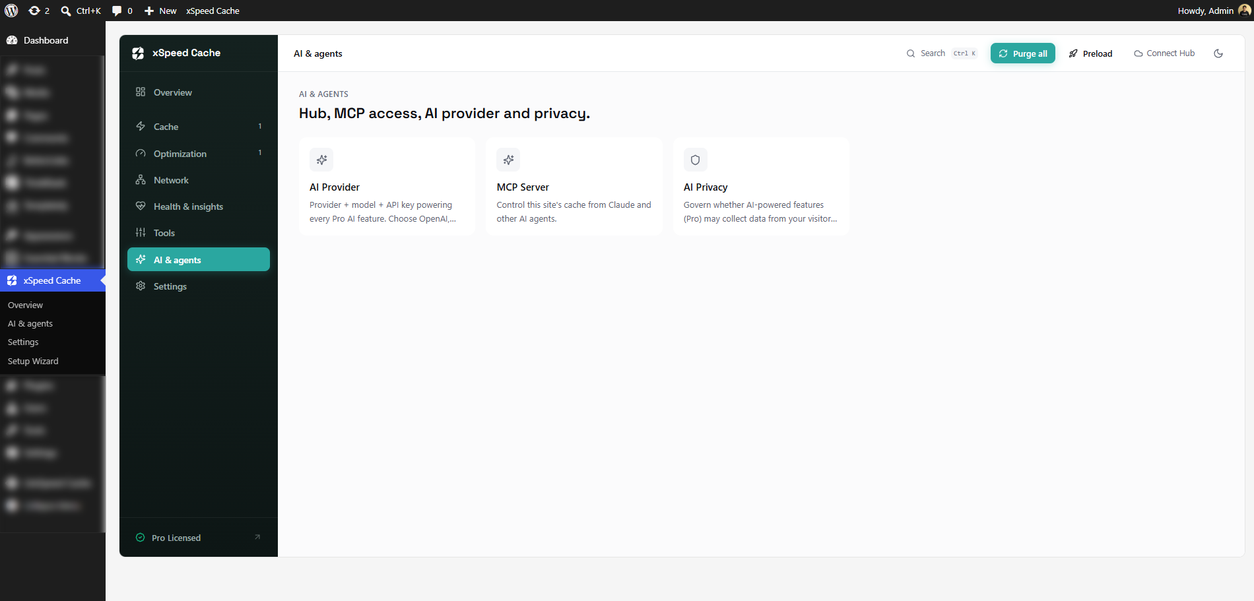Click xSpeed Cache icon in WordPress menu
The width and height of the screenshot is (1254, 601).
click(x=12, y=280)
